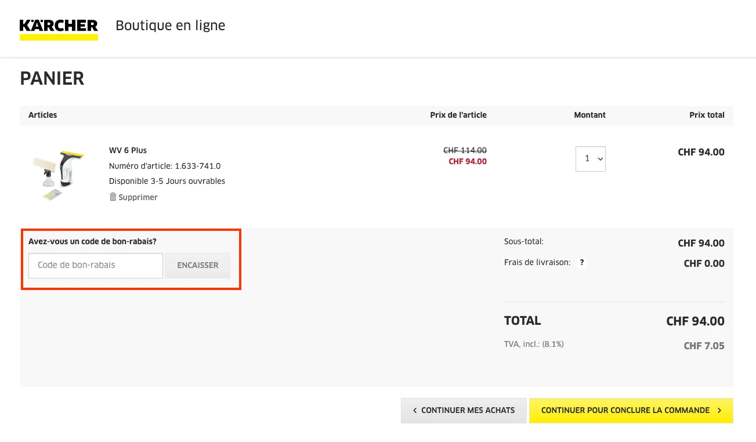Click the question mark icon beside Frais de livraison
This screenshot has height=442, width=756.
[x=581, y=262]
